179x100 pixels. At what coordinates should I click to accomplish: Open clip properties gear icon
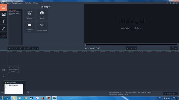click(x=37, y=49)
